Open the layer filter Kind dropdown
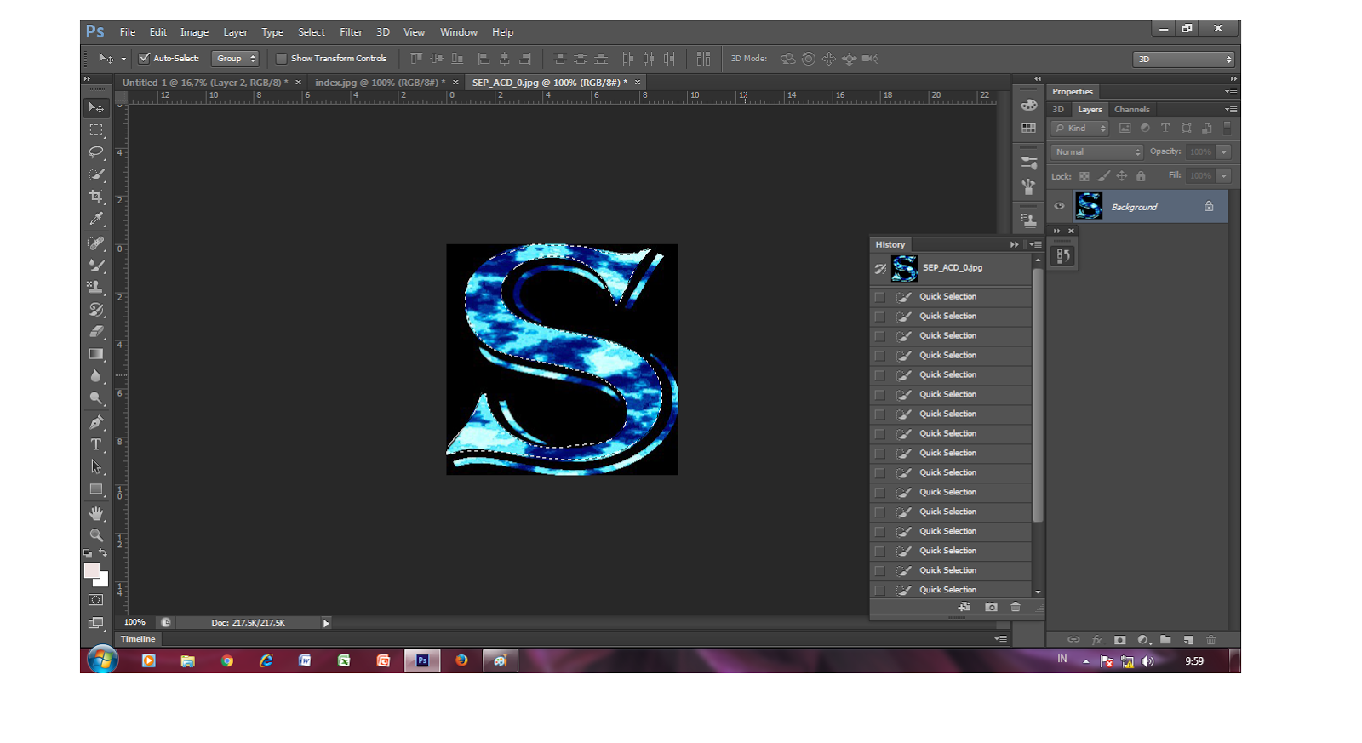Screen dimensions: 1362x743 1079,128
